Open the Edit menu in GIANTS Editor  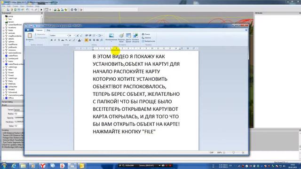pos(9,6)
